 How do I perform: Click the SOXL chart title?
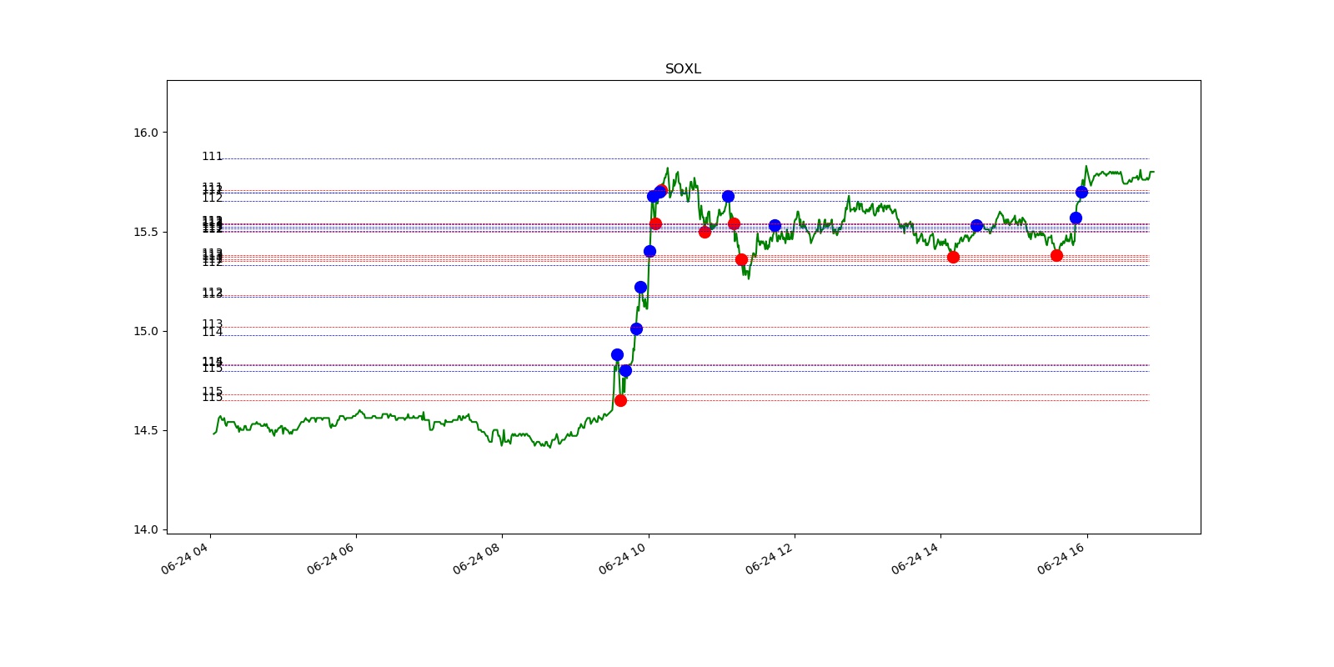point(683,69)
